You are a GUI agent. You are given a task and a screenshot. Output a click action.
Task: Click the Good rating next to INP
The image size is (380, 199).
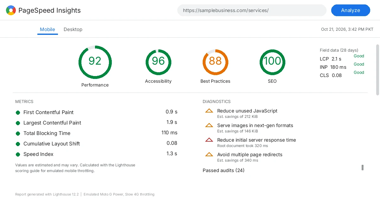coord(359,64)
